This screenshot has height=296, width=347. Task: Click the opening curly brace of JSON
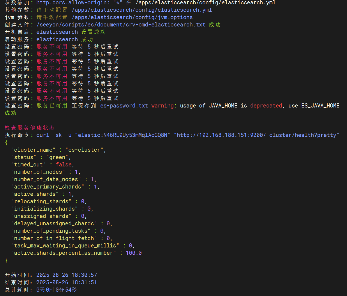[x=6, y=142]
